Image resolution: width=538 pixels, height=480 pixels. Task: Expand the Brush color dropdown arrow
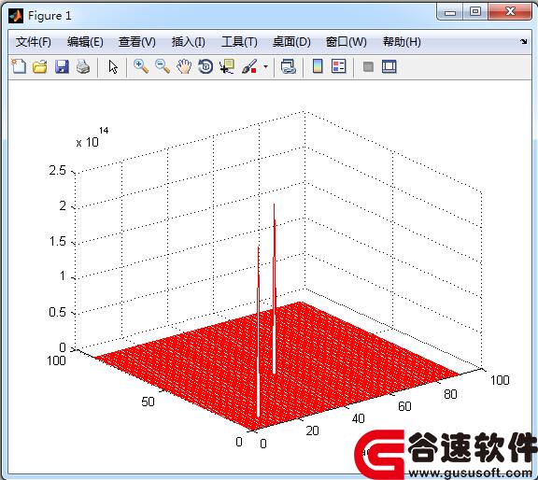[x=265, y=66]
